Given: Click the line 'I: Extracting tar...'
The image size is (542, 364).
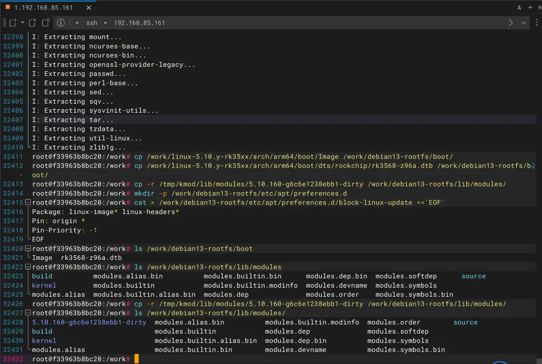Looking at the screenshot, I should pos(73,120).
